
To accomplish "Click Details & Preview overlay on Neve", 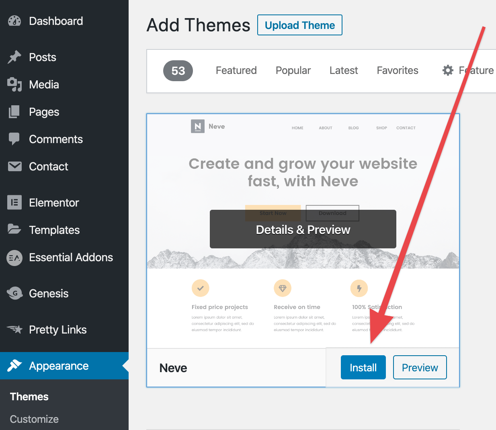I will [303, 229].
